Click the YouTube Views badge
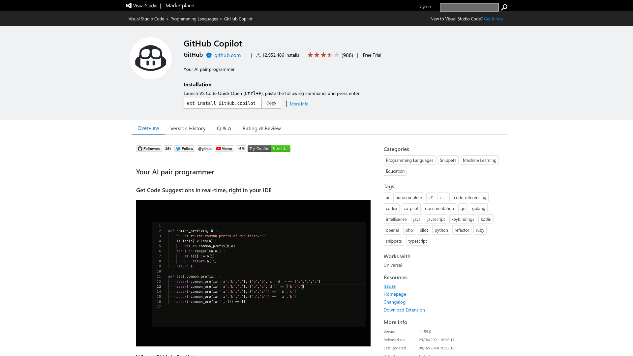Viewport: 633px width, 356px height. pos(224,149)
